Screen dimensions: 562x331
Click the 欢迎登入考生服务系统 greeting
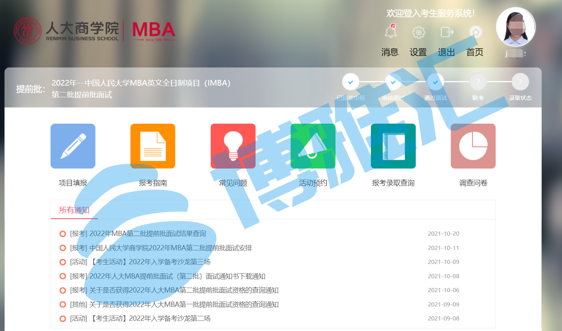point(430,13)
